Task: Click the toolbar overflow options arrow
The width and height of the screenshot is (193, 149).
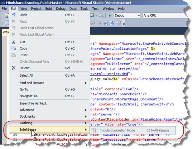Action: click(124, 24)
